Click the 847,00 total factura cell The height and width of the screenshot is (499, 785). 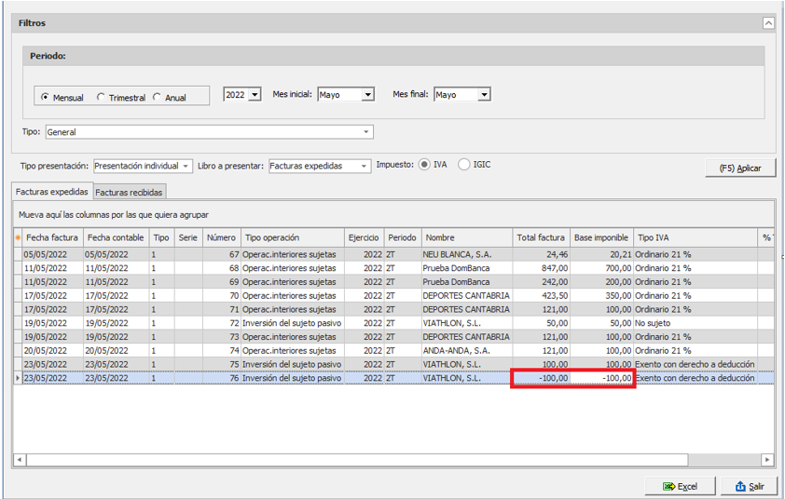pos(541,268)
